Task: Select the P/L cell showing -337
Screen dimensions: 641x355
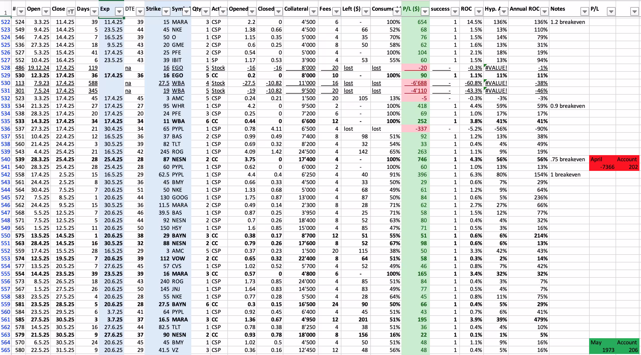Action: [x=416, y=129]
